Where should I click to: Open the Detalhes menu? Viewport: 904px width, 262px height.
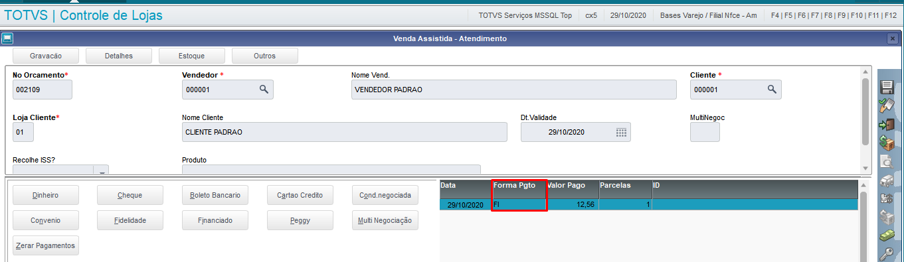(119, 56)
